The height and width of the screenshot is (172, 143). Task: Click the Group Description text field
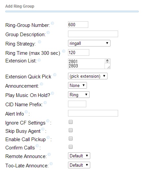pyautogui.click(x=93, y=34)
